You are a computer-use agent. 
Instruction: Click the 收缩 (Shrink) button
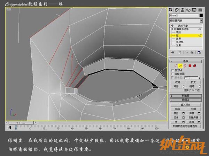(178, 82)
